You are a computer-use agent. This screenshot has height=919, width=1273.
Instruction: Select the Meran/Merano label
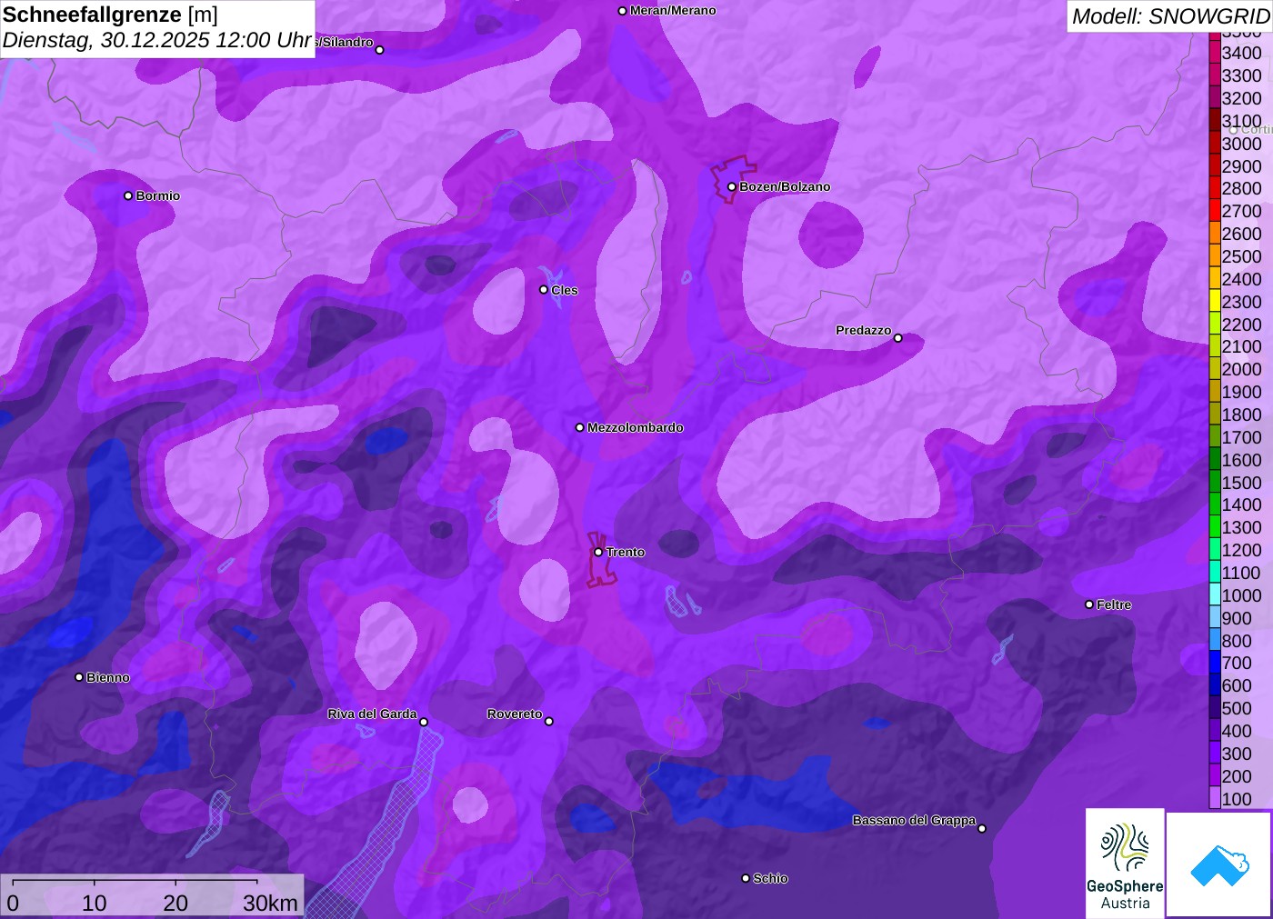coord(673,11)
